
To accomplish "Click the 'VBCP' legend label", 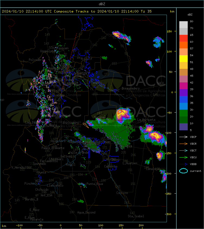I will coord(193,137).
